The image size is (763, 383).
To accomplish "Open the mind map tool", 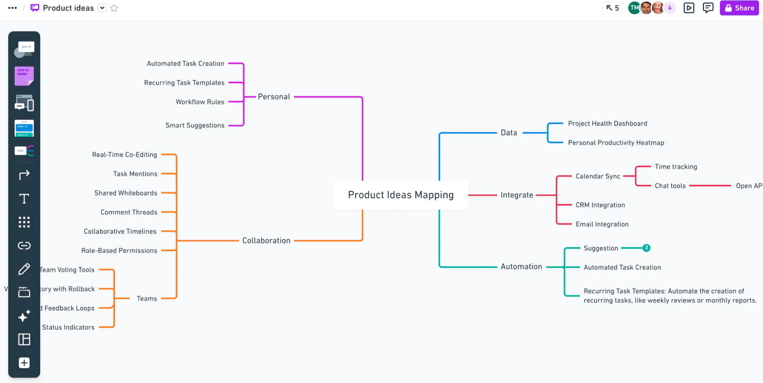I will tap(24, 151).
